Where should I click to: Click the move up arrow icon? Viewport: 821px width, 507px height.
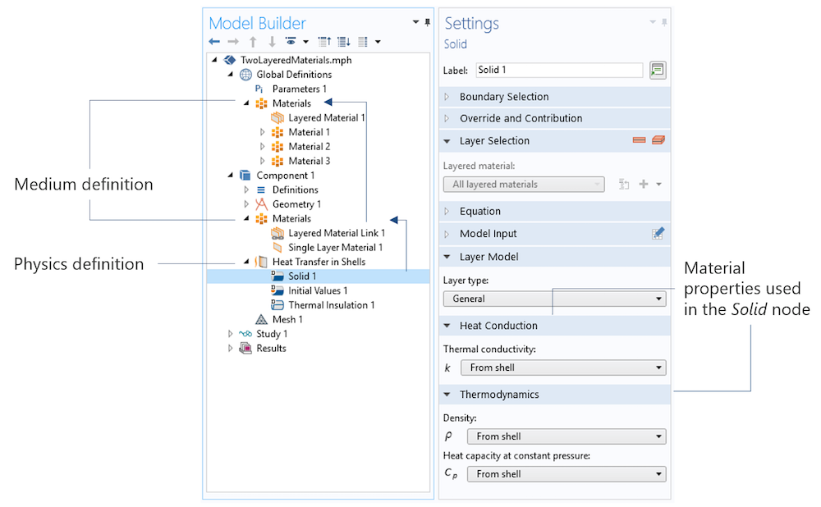tap(253, 42)
